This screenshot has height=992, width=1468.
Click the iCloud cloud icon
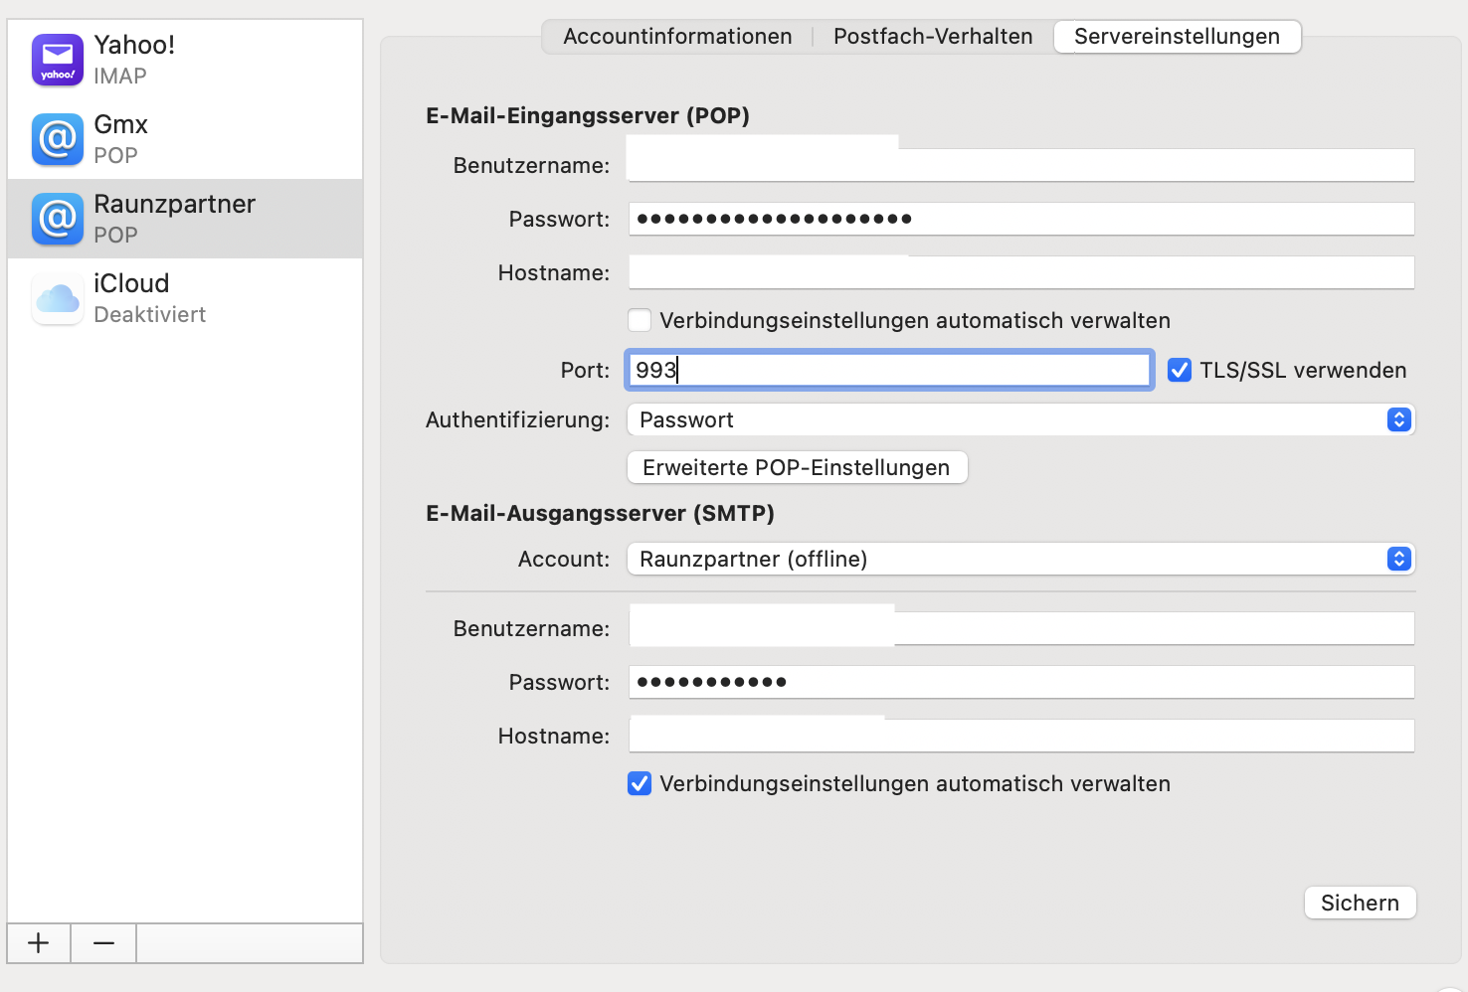[58, 298]
